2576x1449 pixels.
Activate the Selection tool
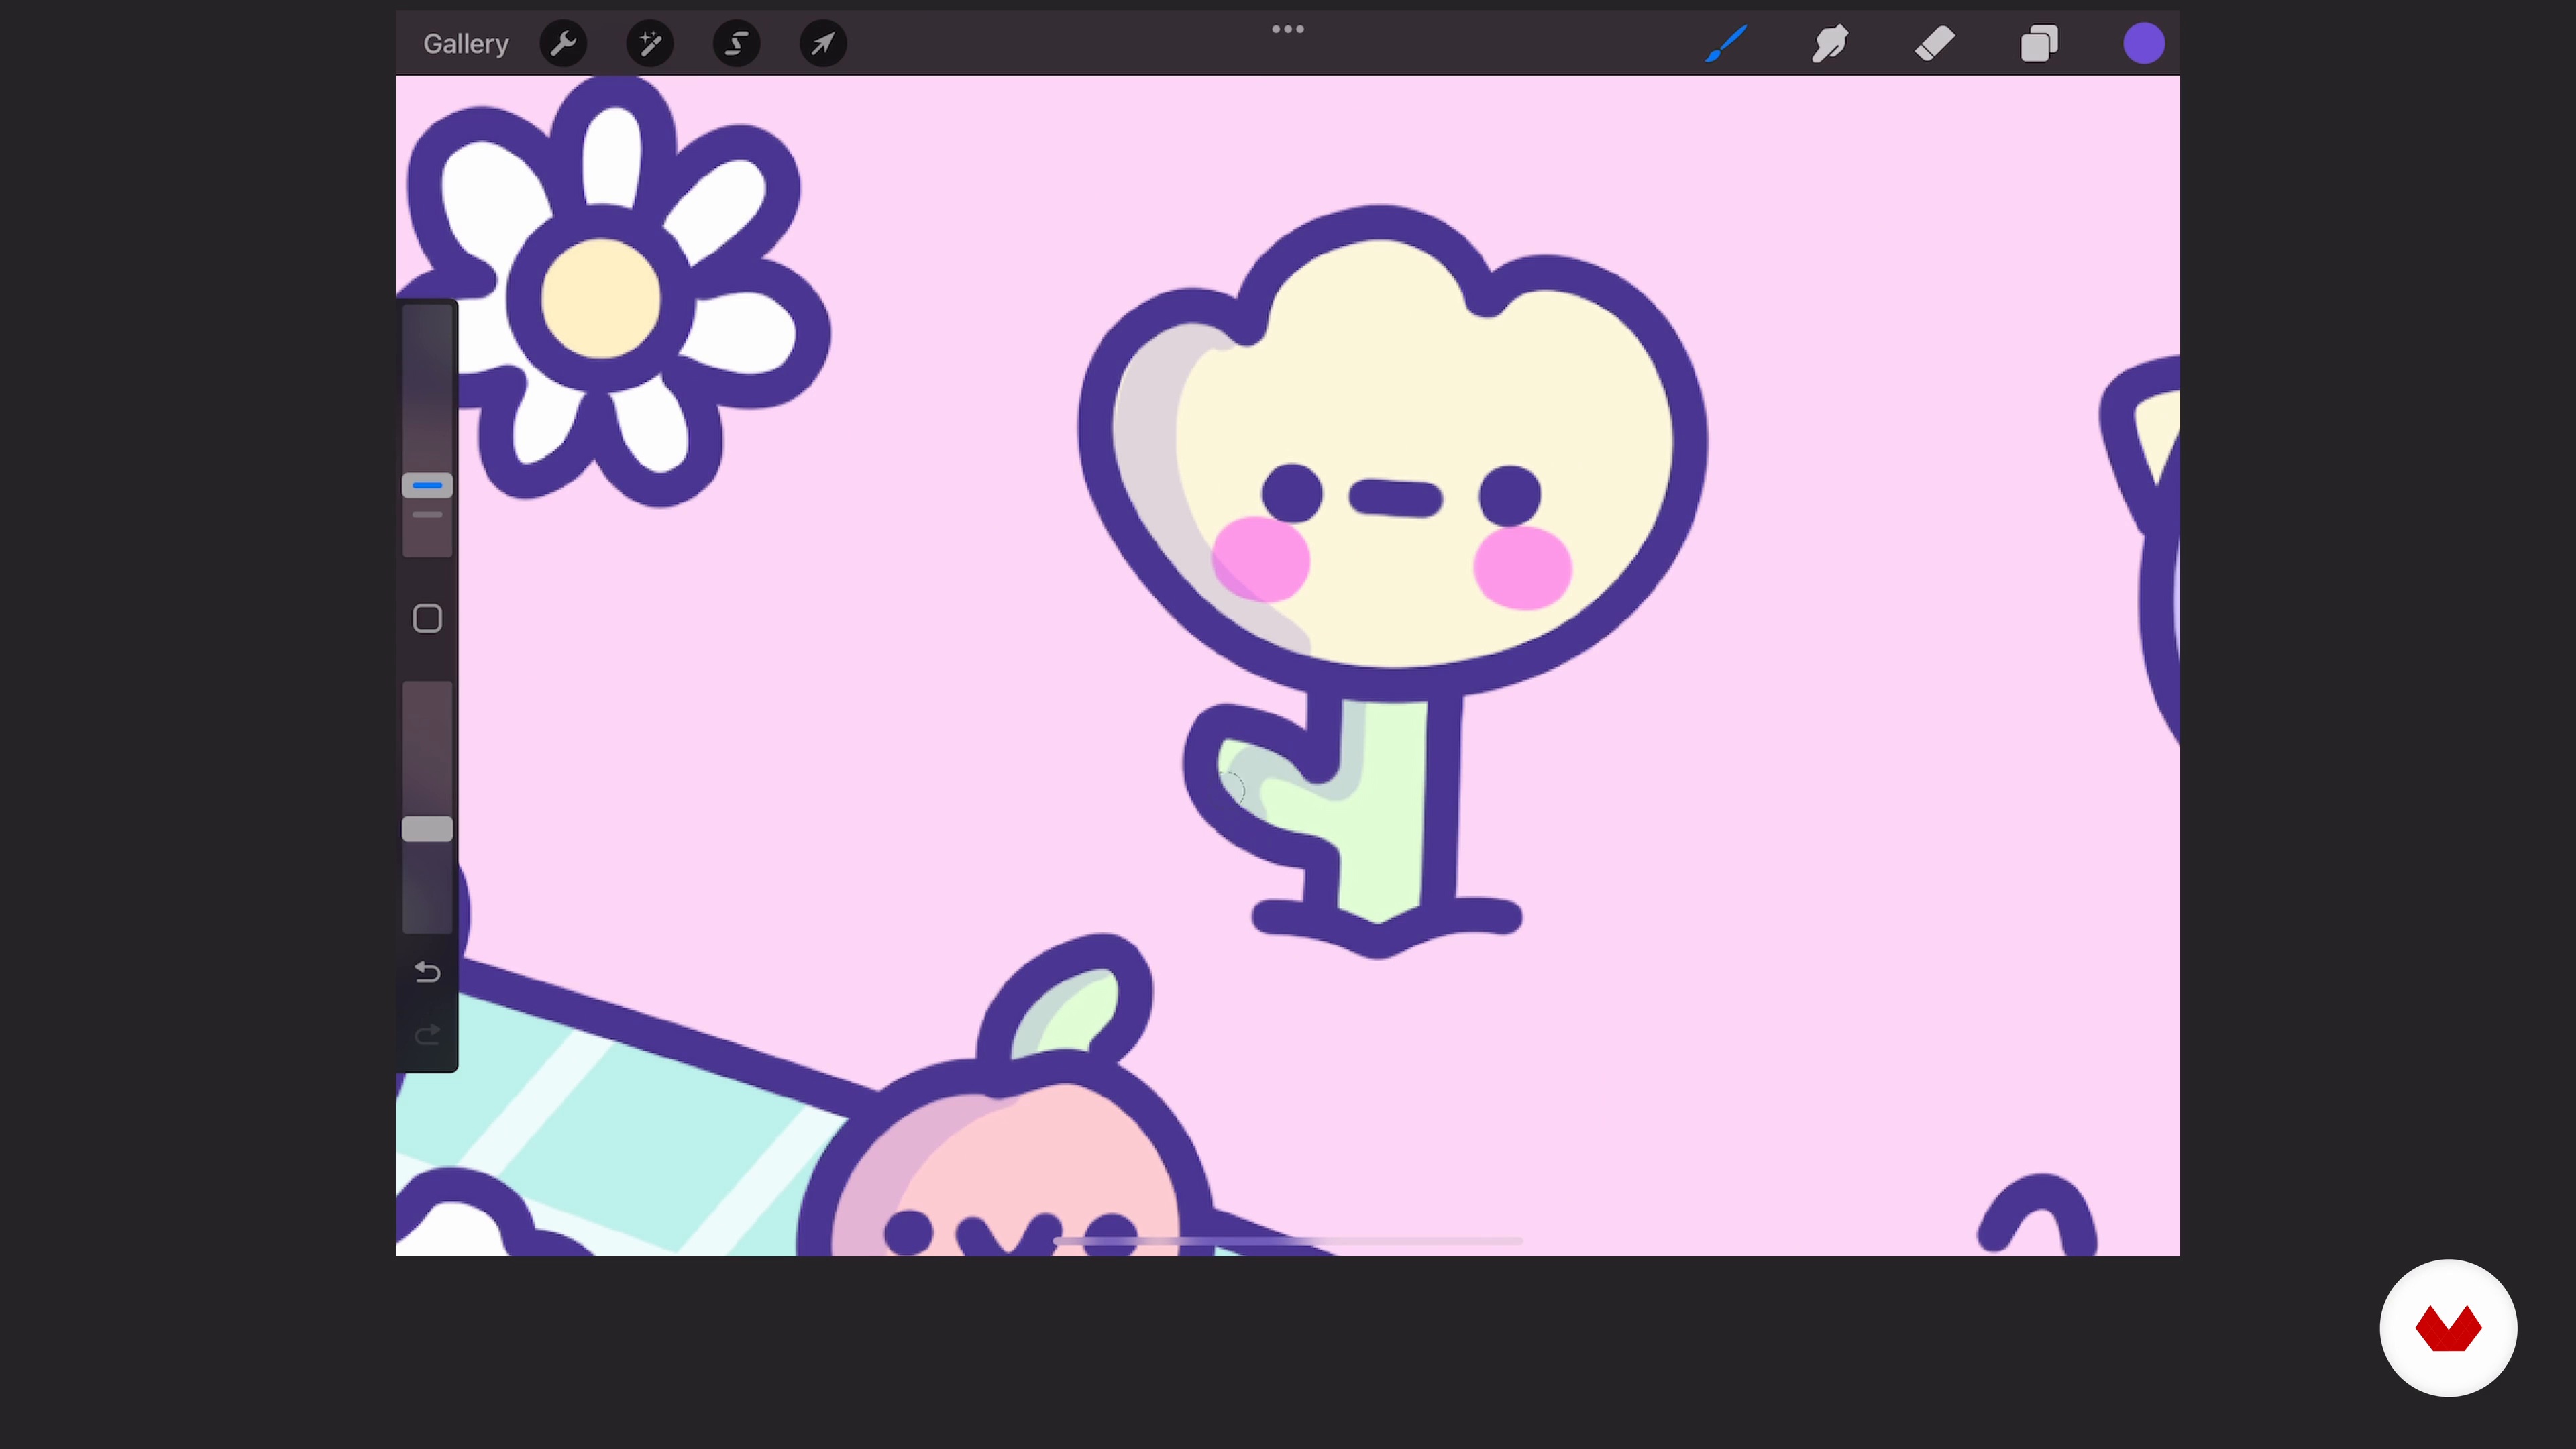737,44
